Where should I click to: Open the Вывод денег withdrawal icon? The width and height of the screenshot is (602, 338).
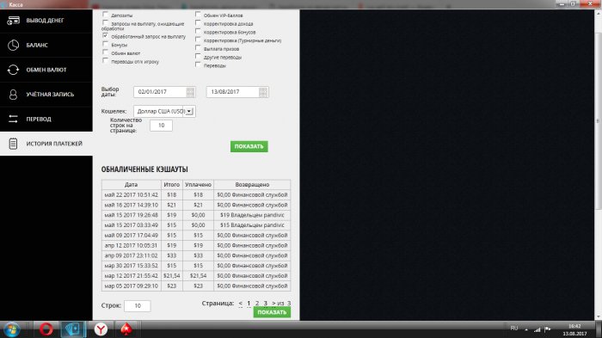point(14,21)
